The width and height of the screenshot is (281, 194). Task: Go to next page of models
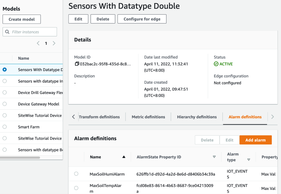(x=54, y=43)
